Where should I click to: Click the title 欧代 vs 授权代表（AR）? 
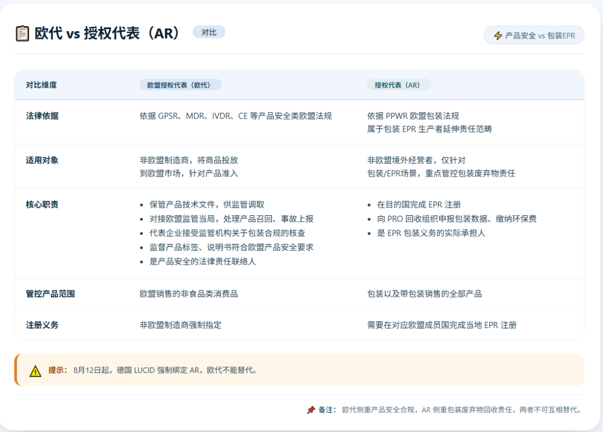[107, 34]
